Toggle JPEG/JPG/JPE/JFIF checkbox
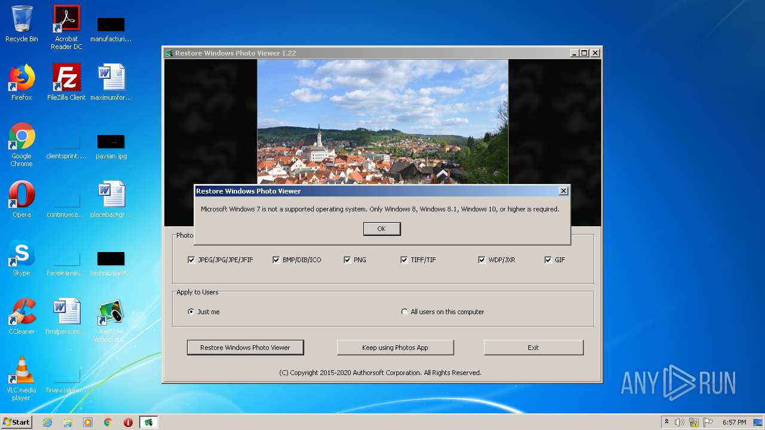Image resolution: width=765 pixels, height=430 pixels. click(x=191, y=260)
